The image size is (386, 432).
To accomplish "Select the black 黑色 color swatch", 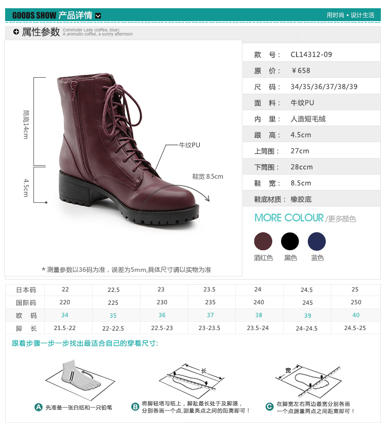I will (x=290, y=241).
